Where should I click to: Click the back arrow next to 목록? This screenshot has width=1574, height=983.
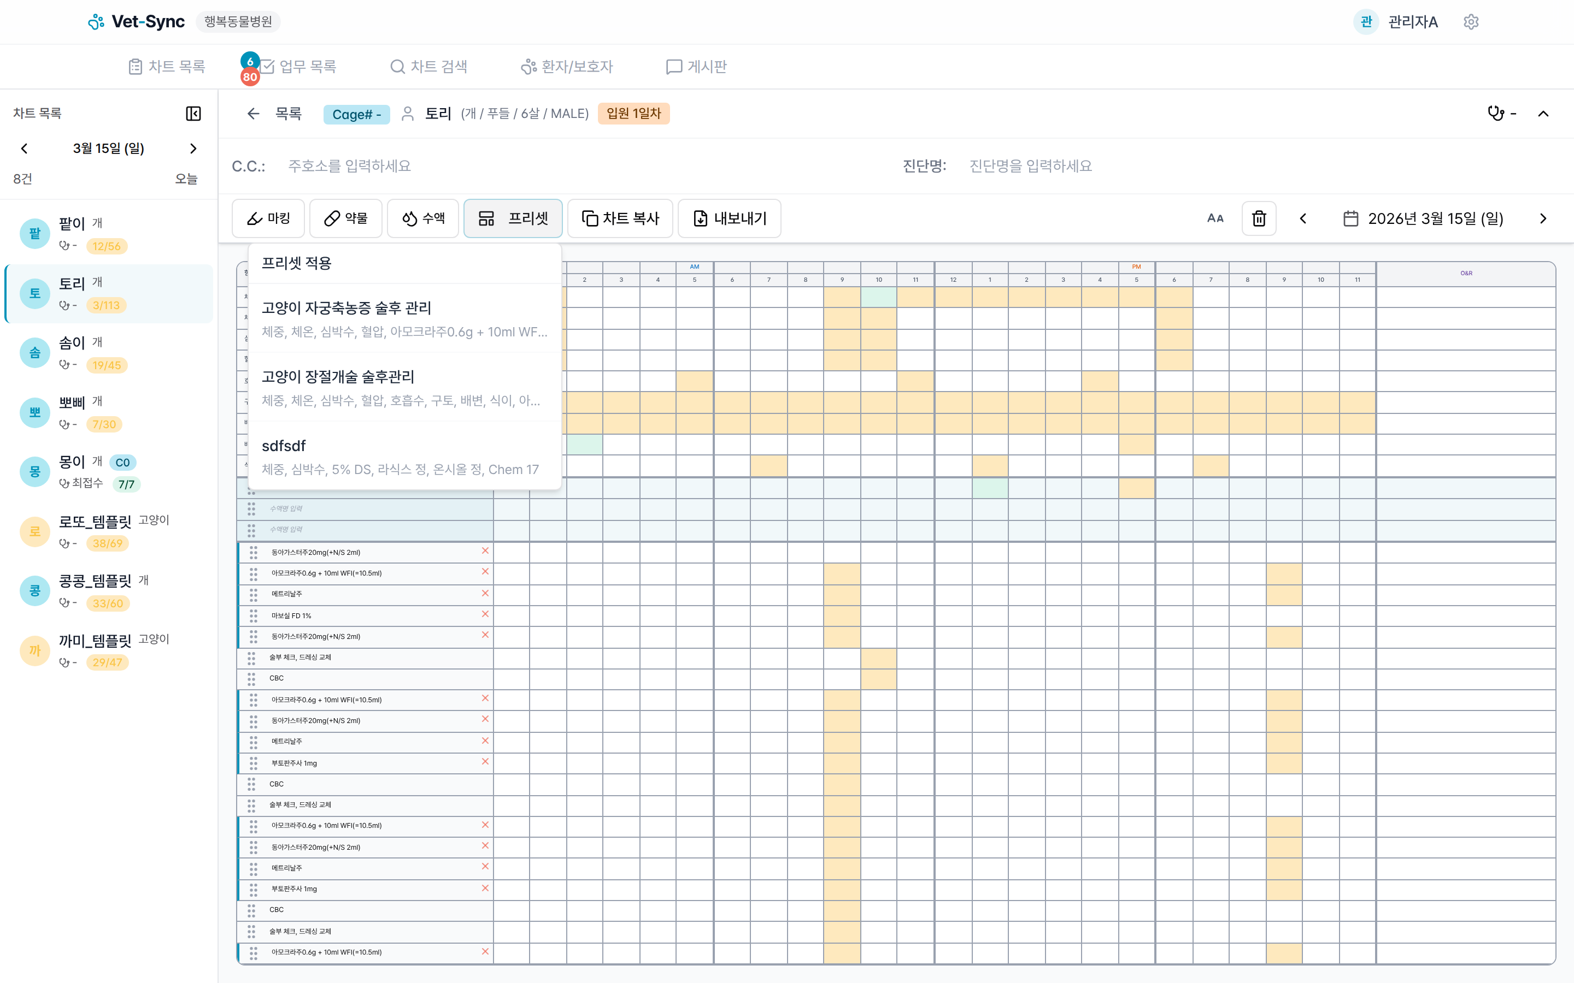(x=253, y=113)
